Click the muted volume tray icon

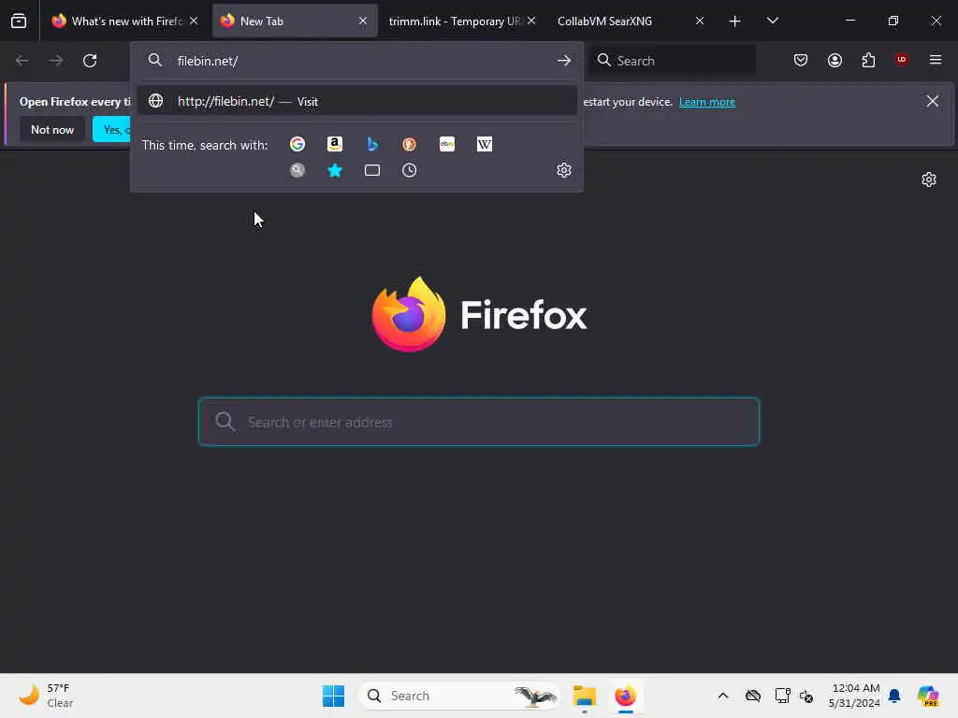click(x=806, y=696)
